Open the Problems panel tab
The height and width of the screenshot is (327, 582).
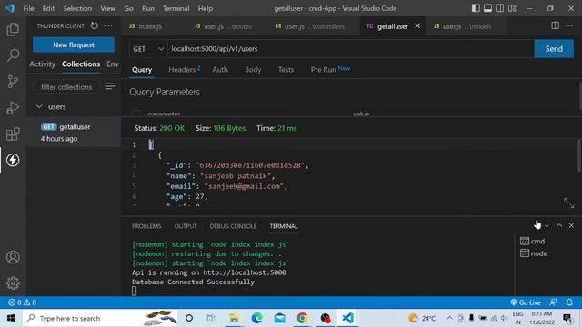pos(146,226)
